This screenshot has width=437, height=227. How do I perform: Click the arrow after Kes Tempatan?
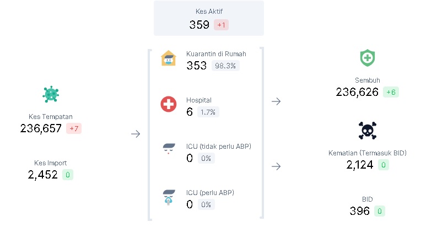coord(136,134)
